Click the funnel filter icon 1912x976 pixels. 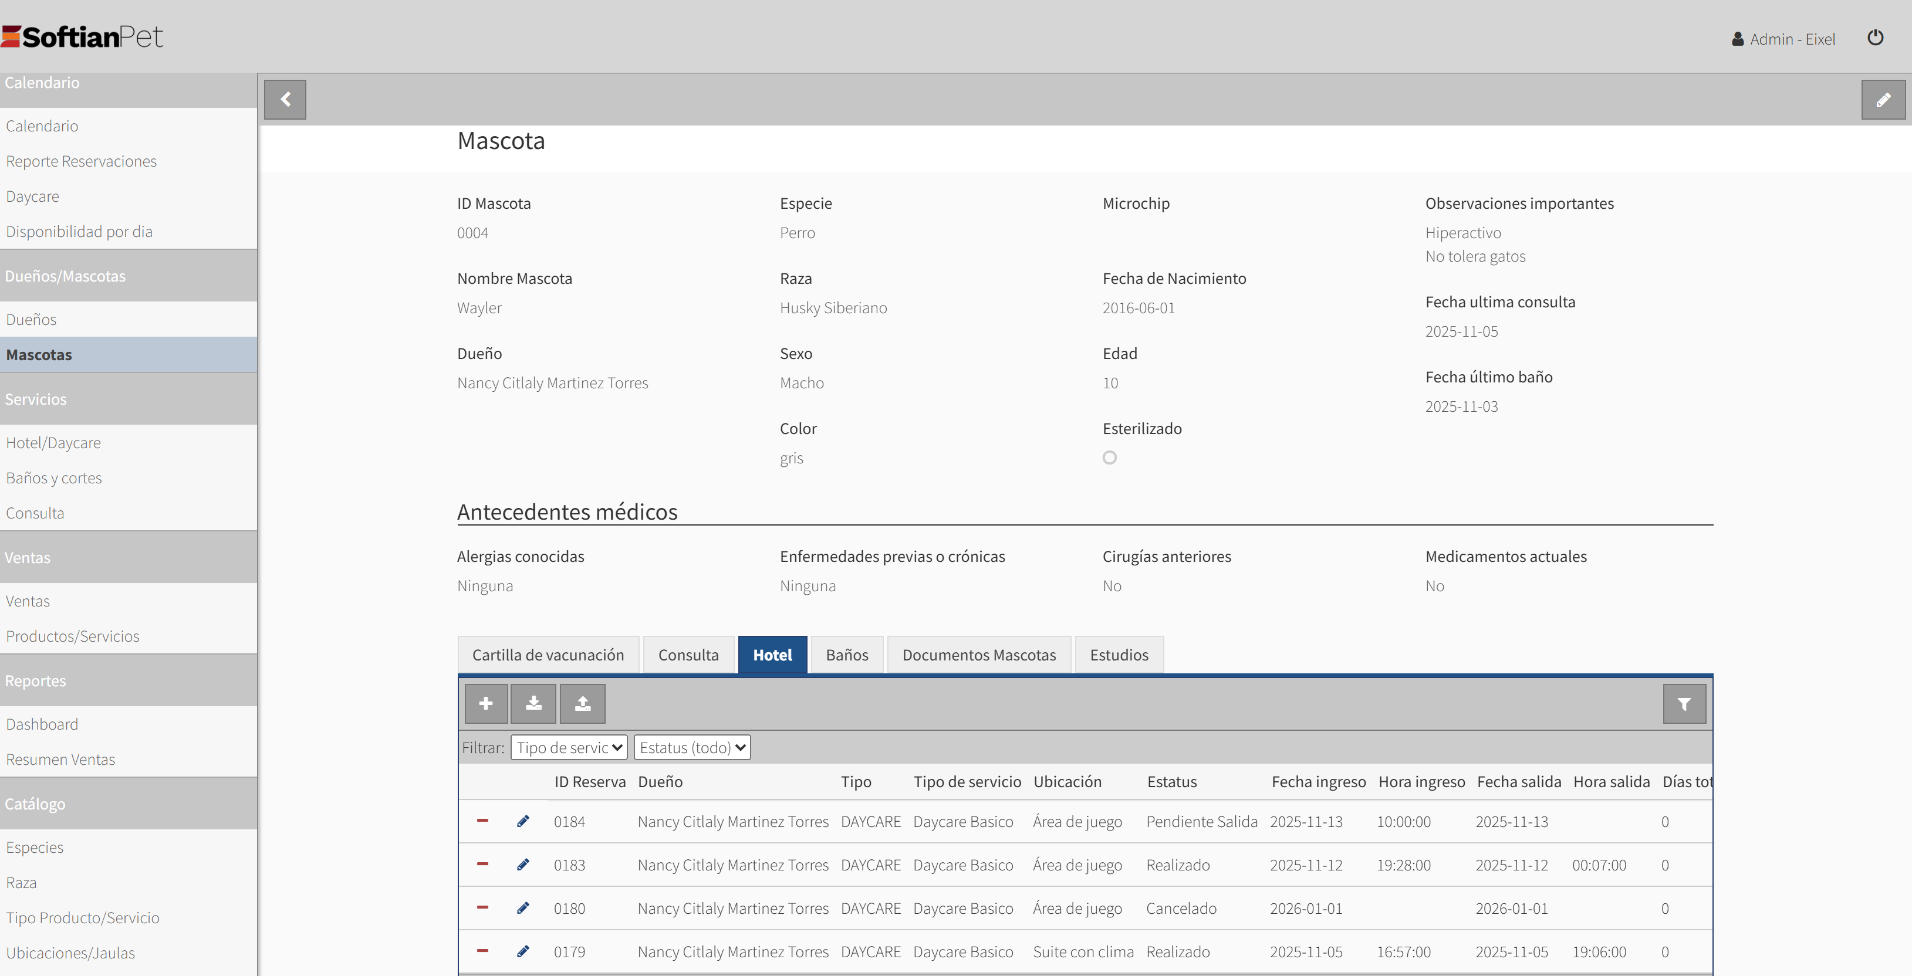[x=1683, y=704]
